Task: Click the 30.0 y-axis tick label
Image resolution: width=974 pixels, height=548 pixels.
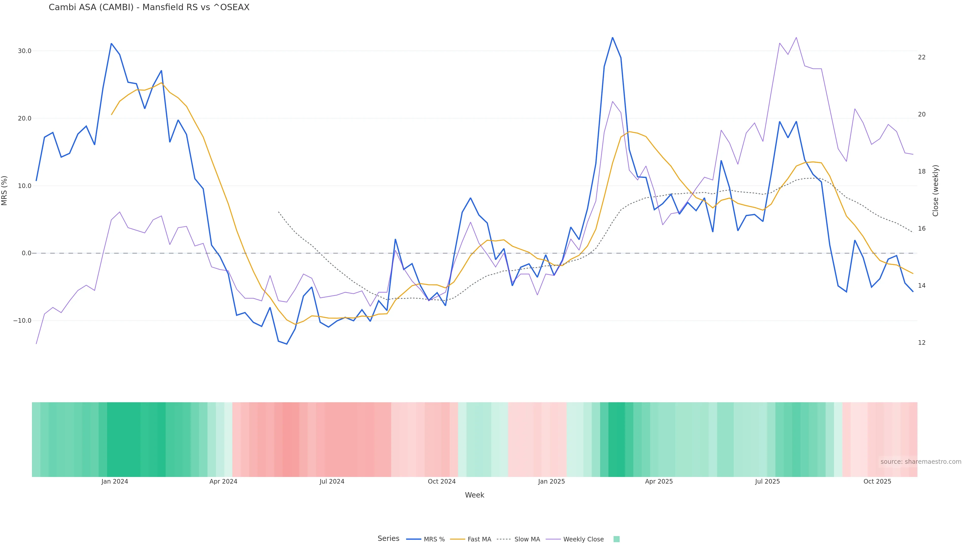Action: (24, 51)
